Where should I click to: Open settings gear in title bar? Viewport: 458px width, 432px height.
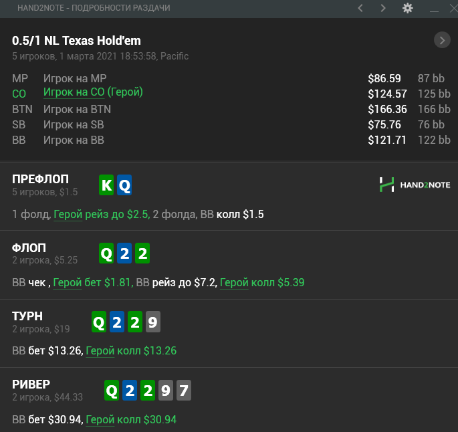pyautogui.click(x=407, y=8)
